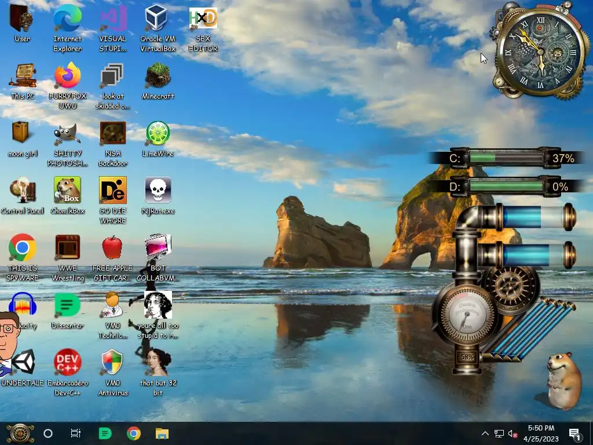
Task: Click the C: drive usage bar
Action: (507, 158)
